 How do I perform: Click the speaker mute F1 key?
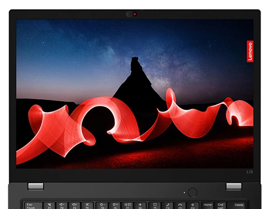(x=49, y=205)
